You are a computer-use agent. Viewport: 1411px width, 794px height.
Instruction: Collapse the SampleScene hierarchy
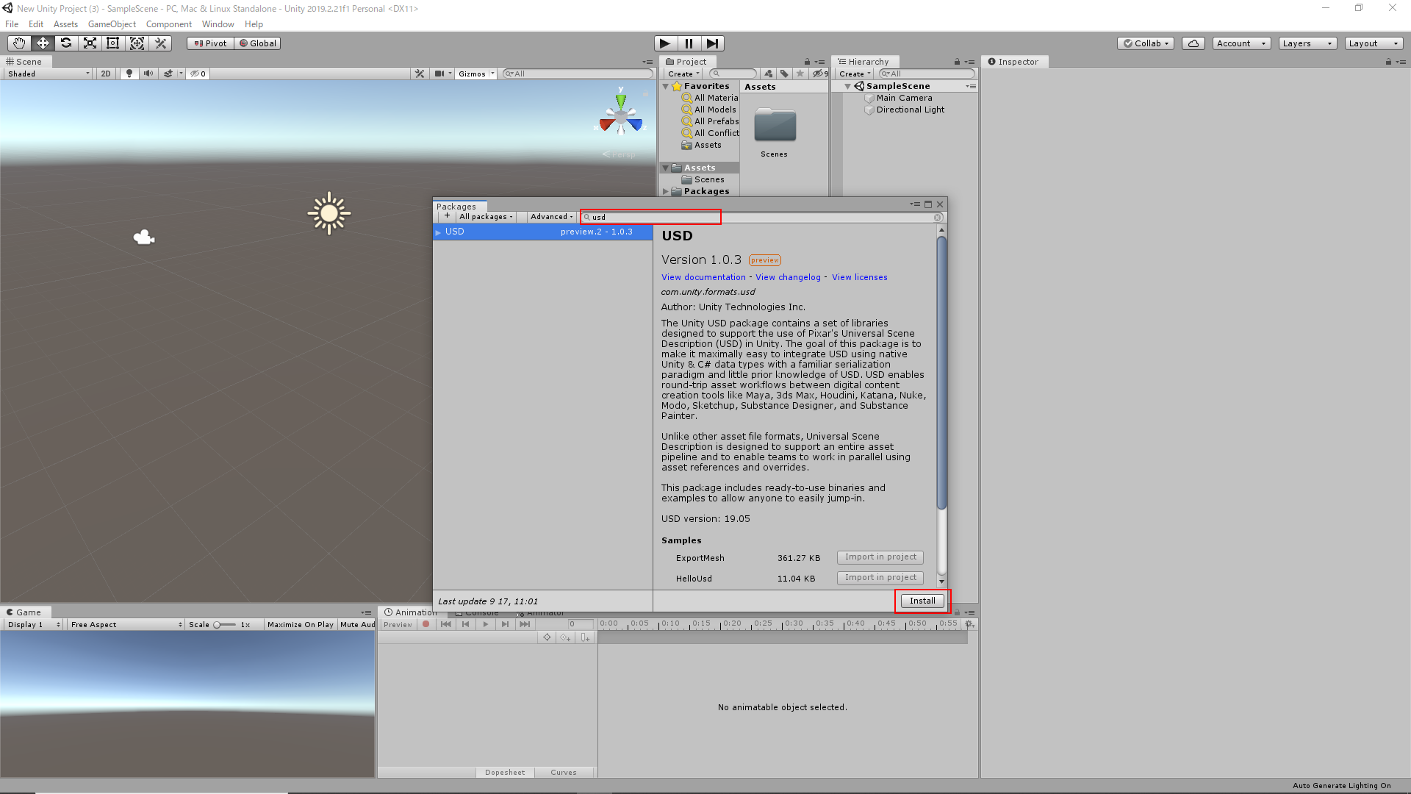click(848, 86)
